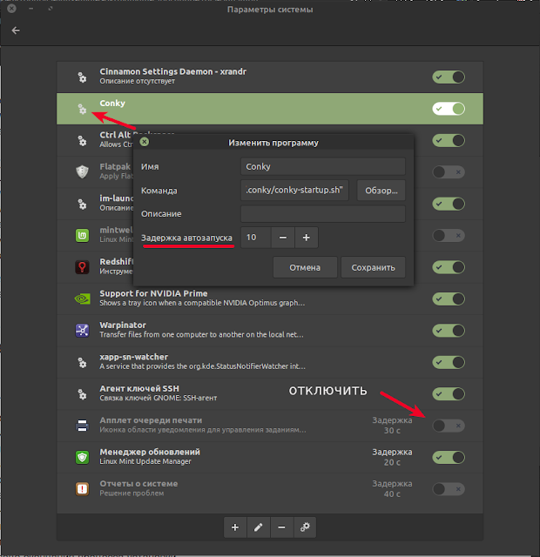Click the delay value field showing 10
This screenshot has width=540, height=557.
click(x=256, y=238)
